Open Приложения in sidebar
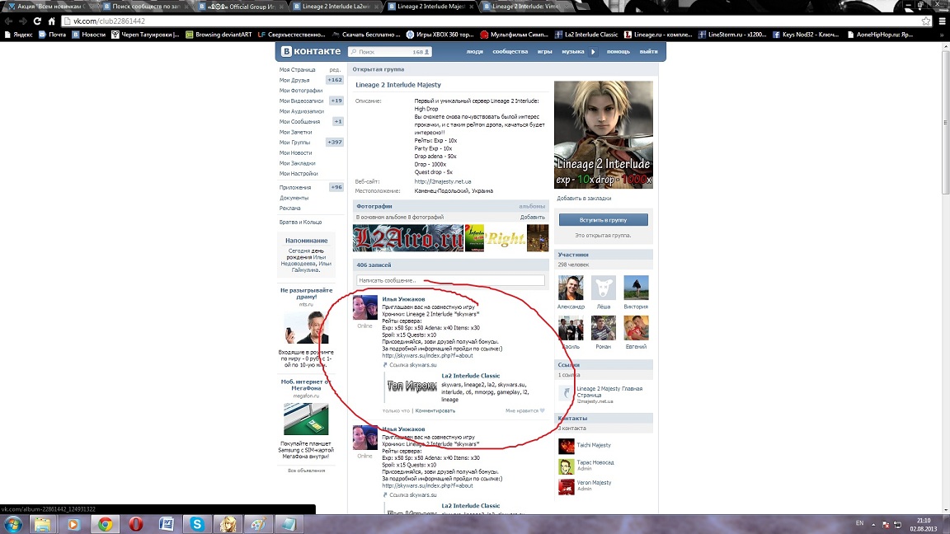Image resolution: width=950 pixels, height=534 pixels. coord(295,187)
